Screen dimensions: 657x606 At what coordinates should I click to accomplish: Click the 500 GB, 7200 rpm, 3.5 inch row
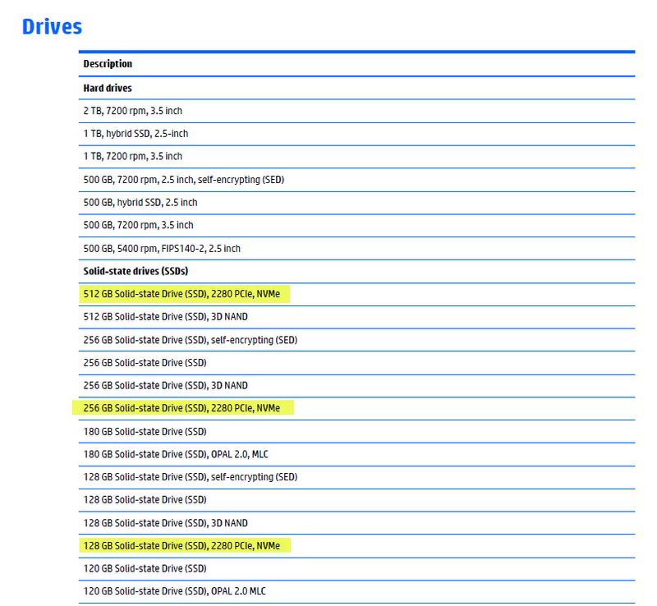pyautogui.click(x=356, y=225)
